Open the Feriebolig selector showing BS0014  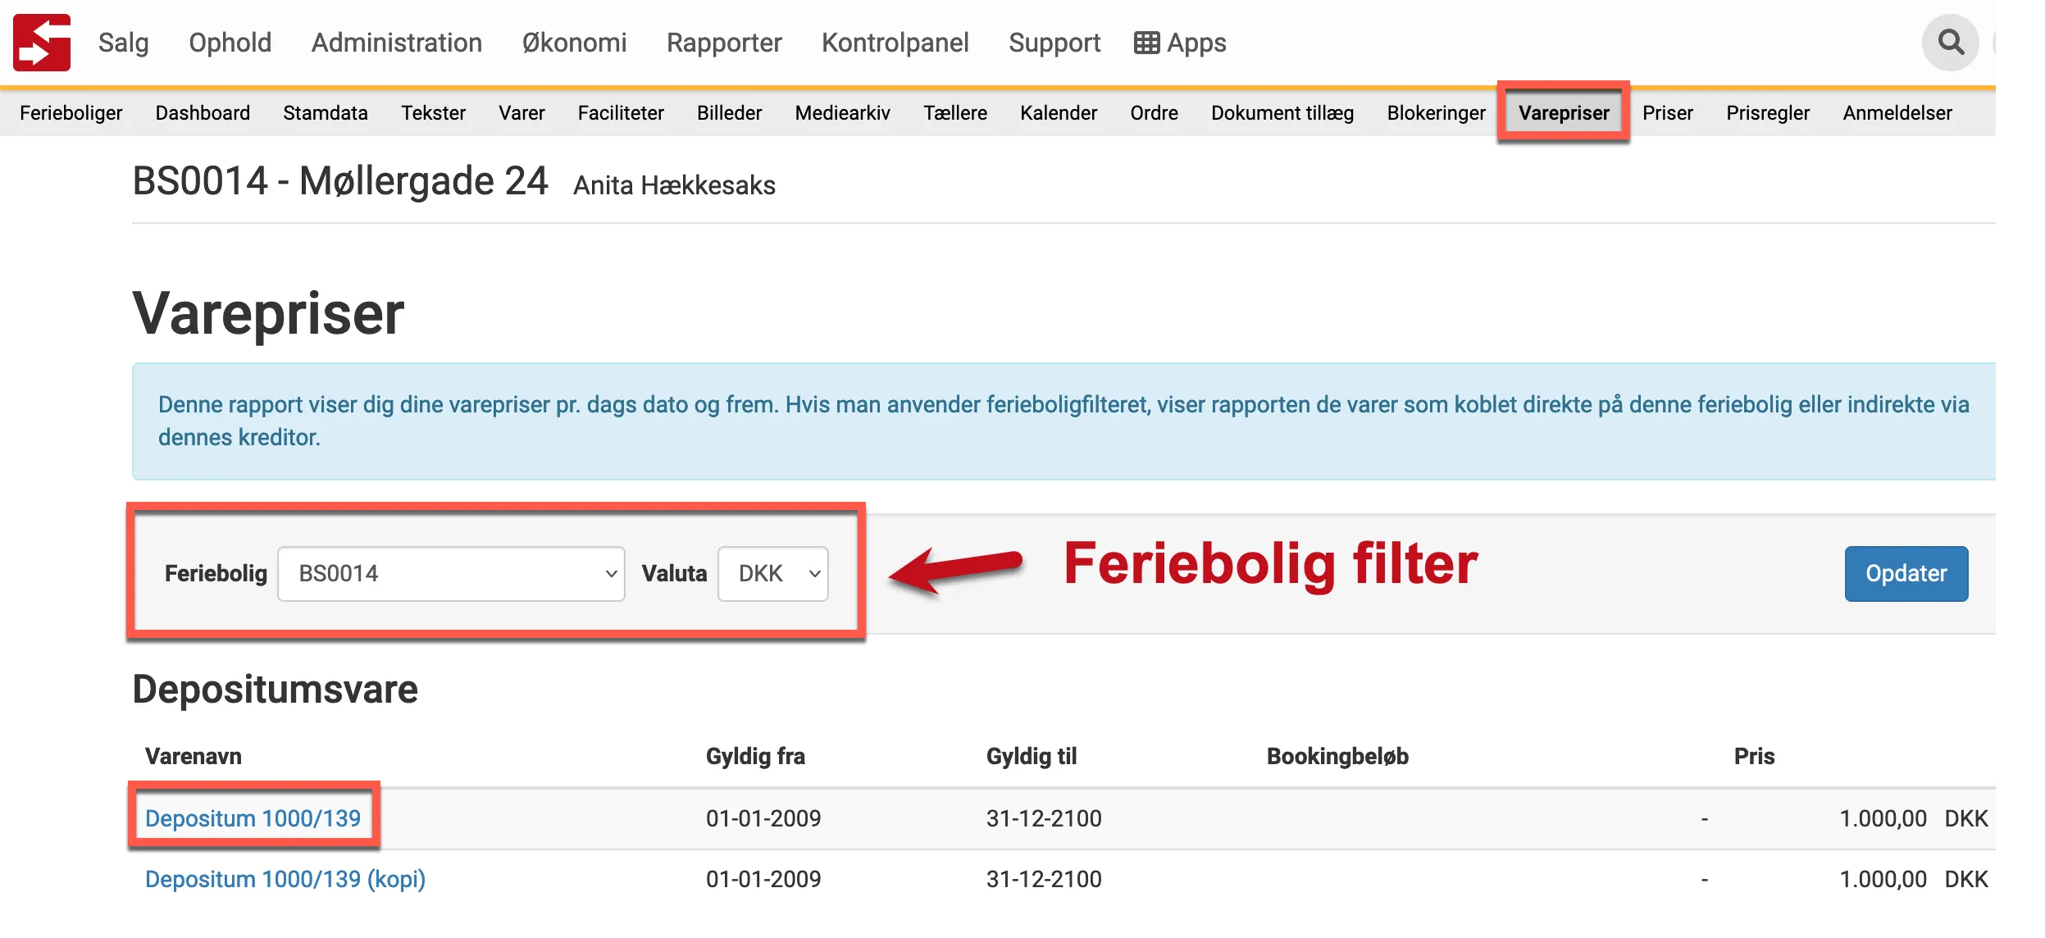point(451,573)
